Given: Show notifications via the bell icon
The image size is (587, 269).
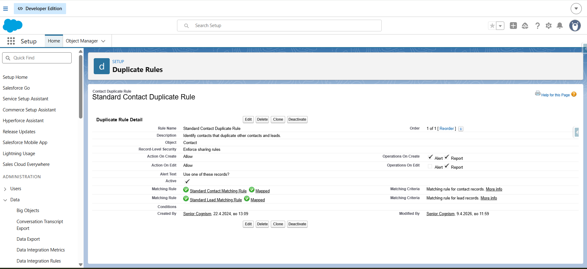Looking at the screenshot, I should tap(560, 26).
